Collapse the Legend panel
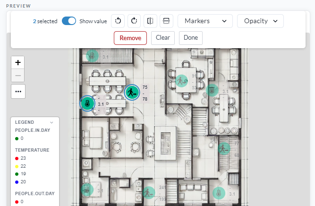The image size is (315, 206). coord(51,122)
